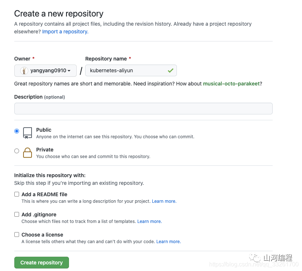Click the Public repository book icon
Viewport: 302px width, 271px height.
(28, 133)
